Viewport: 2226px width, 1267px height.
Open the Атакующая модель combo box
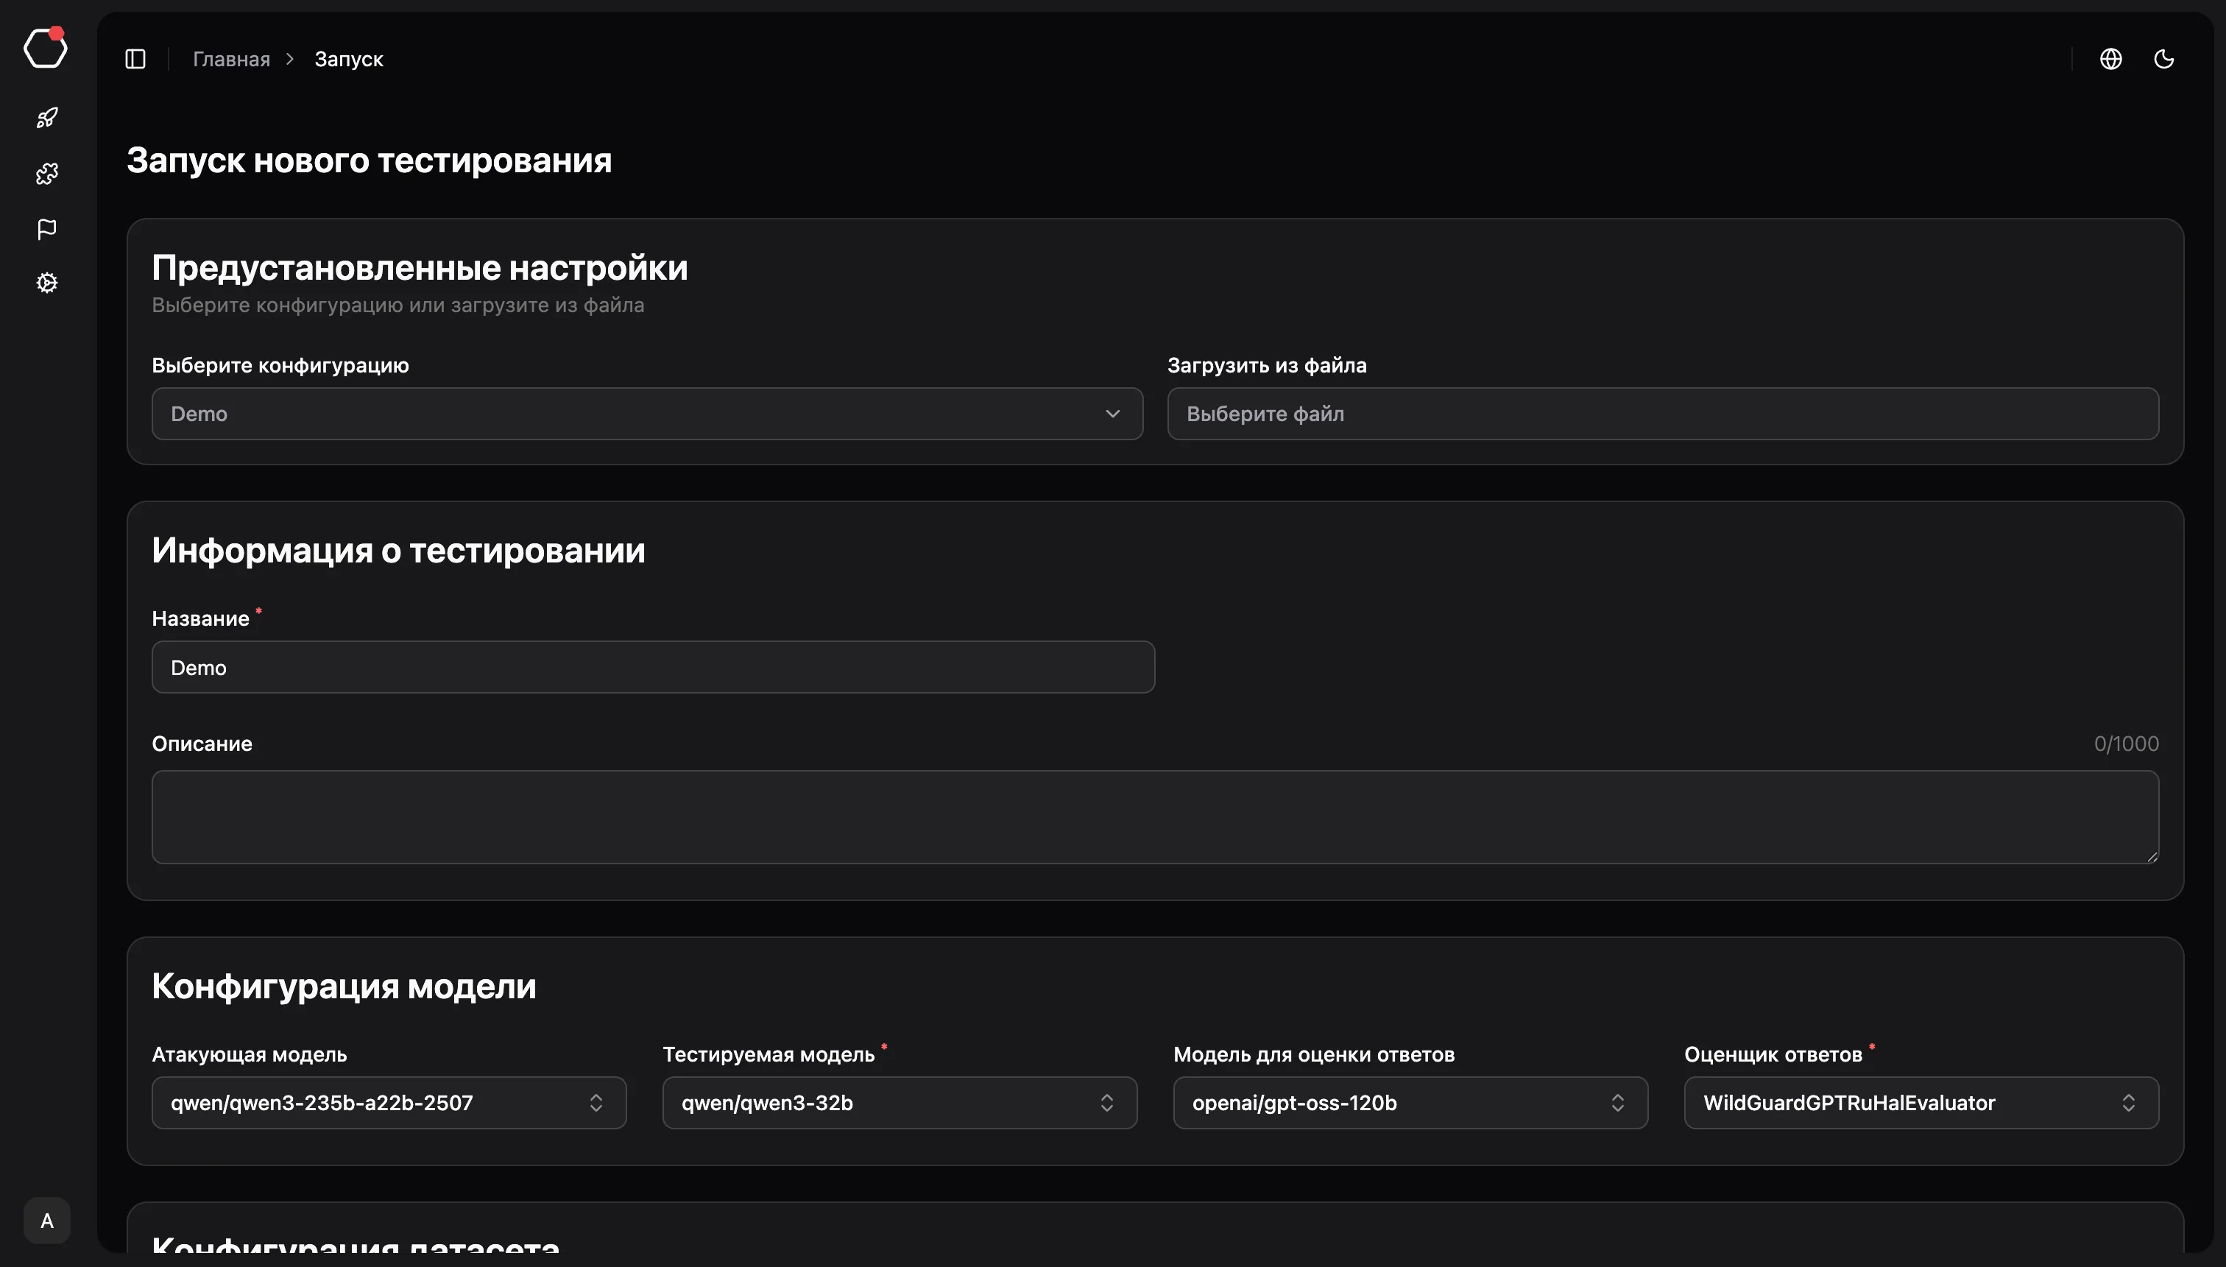click(388, 1103)
